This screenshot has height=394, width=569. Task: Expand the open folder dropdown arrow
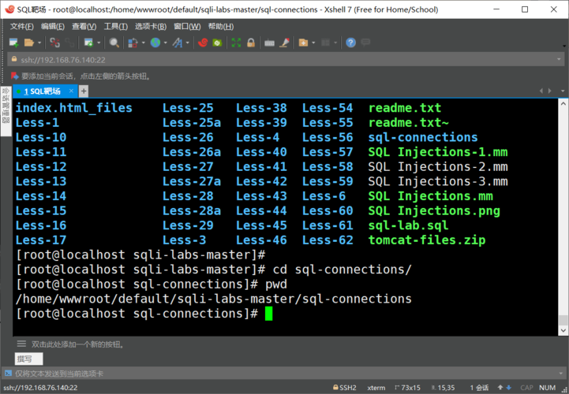point(39,43)
